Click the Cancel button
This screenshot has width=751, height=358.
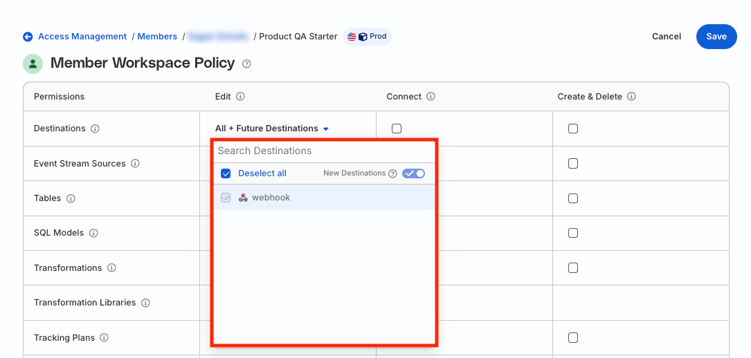click(x=667, y=37)
